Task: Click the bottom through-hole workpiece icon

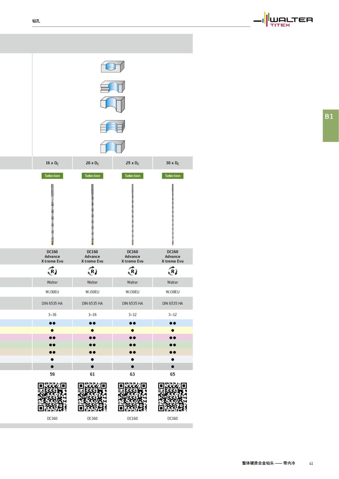Action: pos(113,147)
